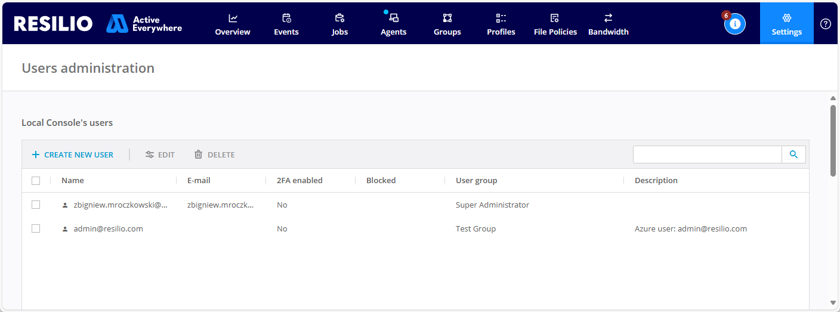Open the Jobs section
Screen dimensions: 840x312
pos(340,24)
